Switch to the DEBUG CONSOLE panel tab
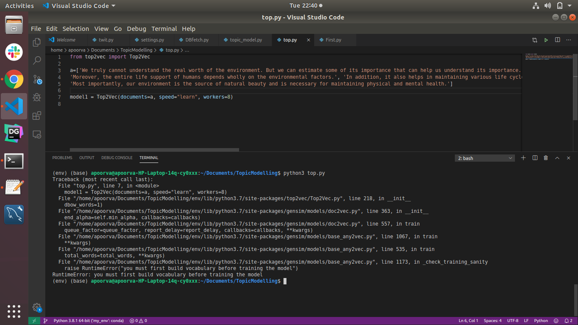The height and width of the screenshot is (325, 578). coord(117,158)
